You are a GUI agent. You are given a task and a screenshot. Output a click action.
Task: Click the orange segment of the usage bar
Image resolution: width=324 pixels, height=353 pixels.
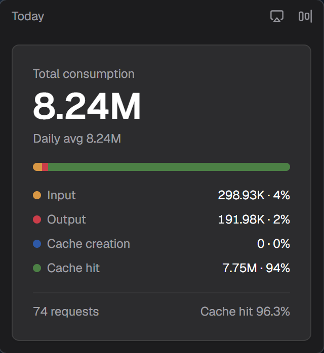(x=37, y=167)
